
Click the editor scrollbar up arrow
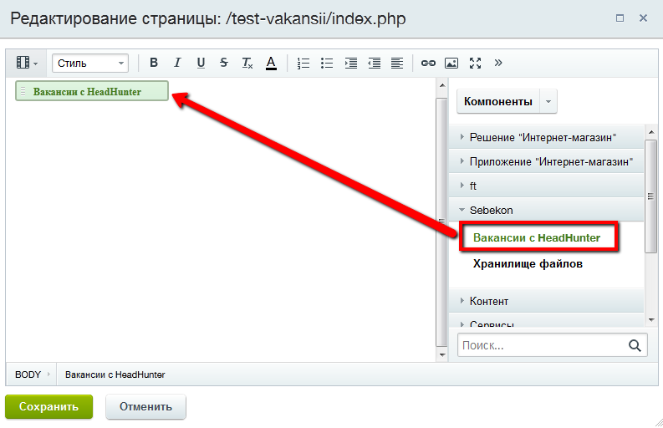tap(442, 85)
